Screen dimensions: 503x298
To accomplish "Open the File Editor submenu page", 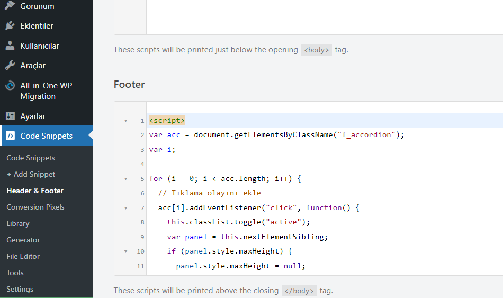I will pyautogui.click(x=23, y=256).
